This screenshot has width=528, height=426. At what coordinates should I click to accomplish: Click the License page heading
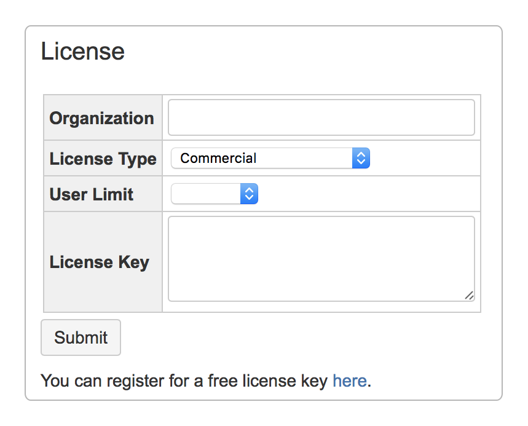(x=82, y=52)
